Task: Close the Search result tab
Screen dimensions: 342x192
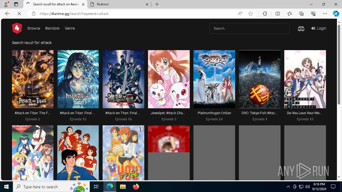Action: (83, 4)
